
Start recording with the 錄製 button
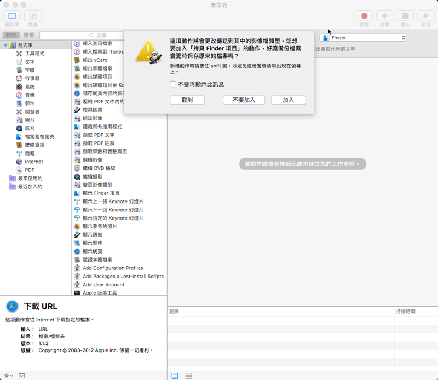[364, 16]
